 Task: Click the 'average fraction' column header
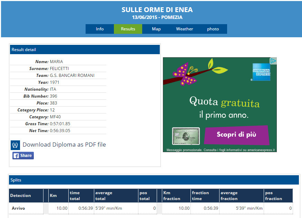pyautogui.click(x=229, y=196)
